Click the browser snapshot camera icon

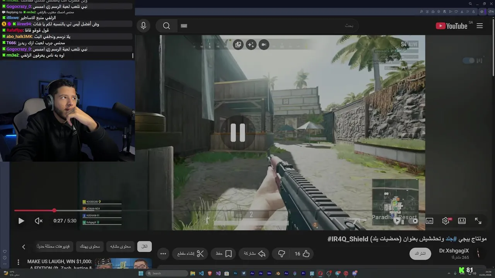click(x=433, y=12)
